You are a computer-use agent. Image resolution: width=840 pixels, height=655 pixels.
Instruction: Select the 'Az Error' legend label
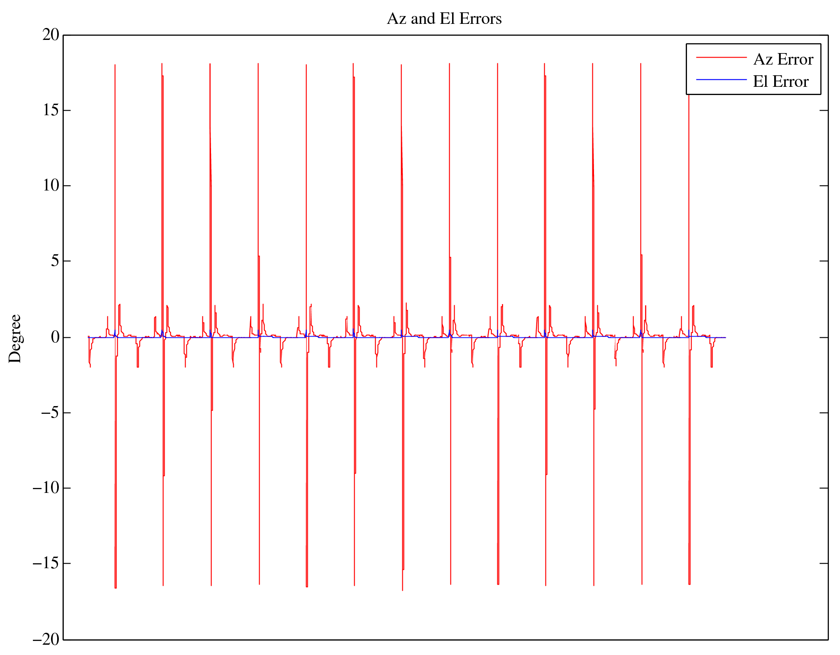pos(783,60)
